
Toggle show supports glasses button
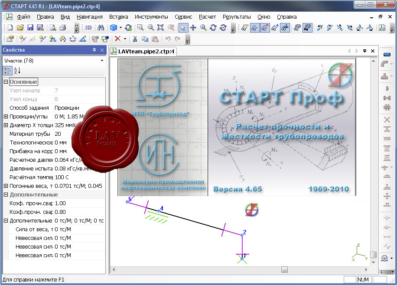[285, 28]
